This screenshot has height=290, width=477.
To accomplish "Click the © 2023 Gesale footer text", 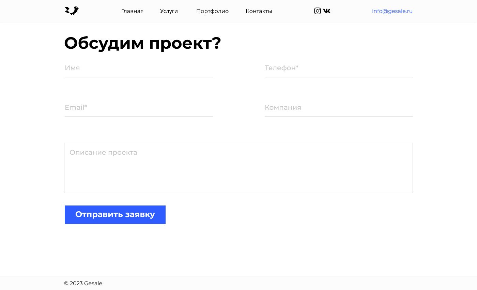I will (x=83, y=284).
